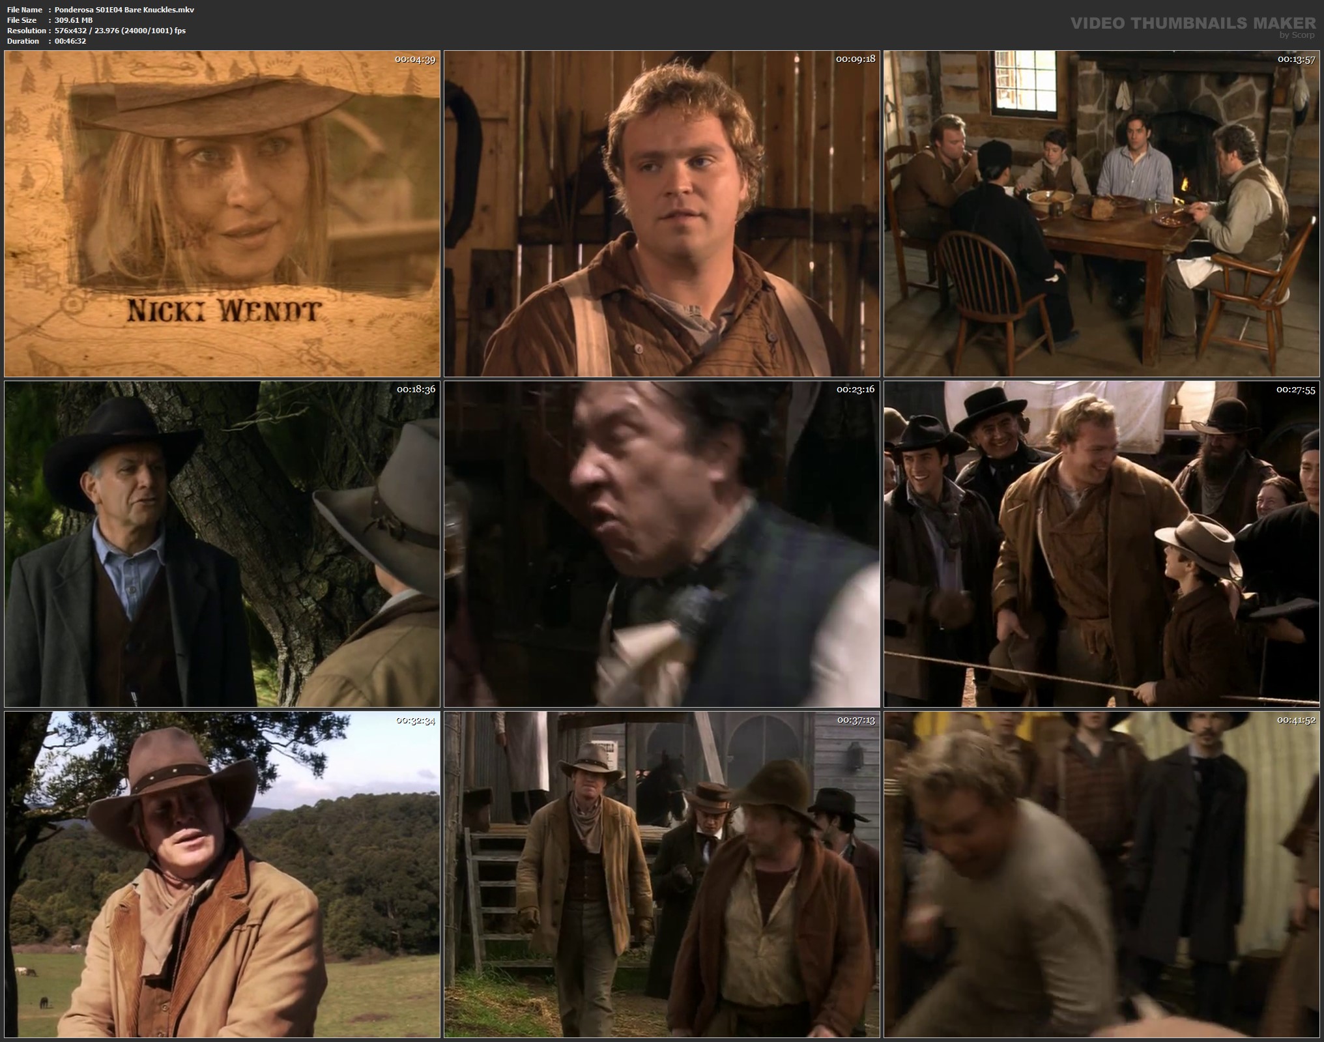
Task: Open the thumbnail stamped 00:09:18
Action: (661, 213)
